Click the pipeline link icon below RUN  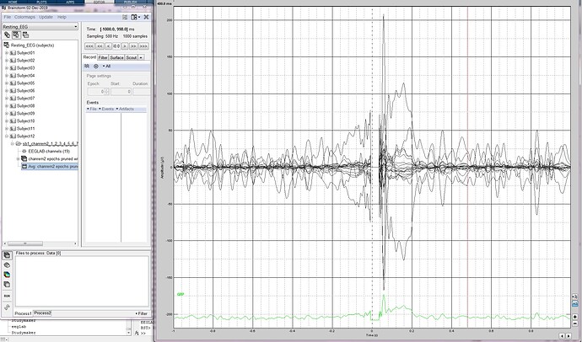click(7, 307)
